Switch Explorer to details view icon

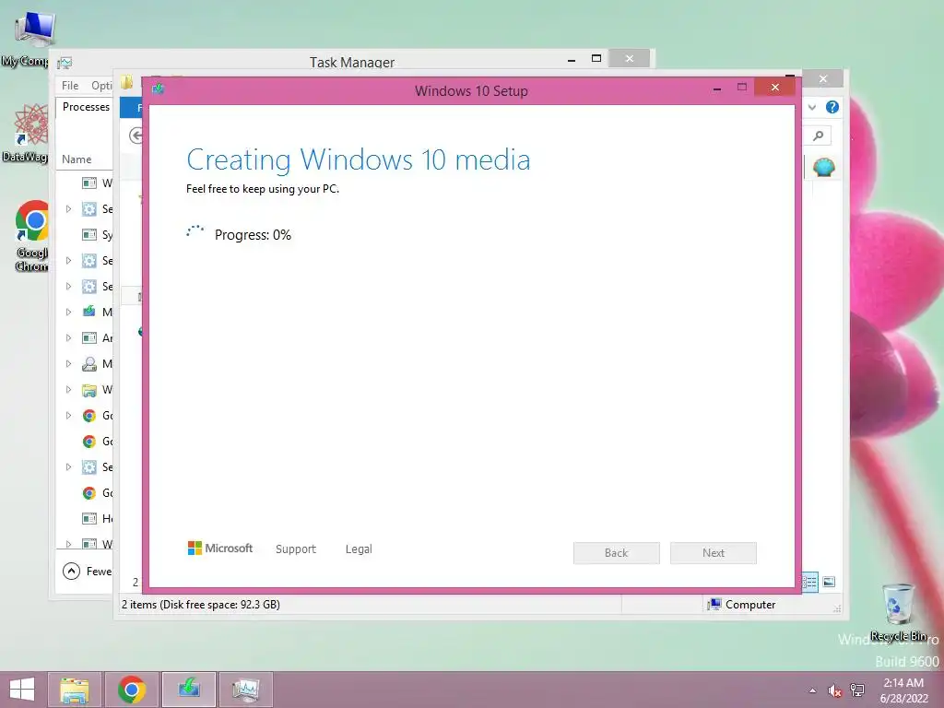click(x=809, y=582)
